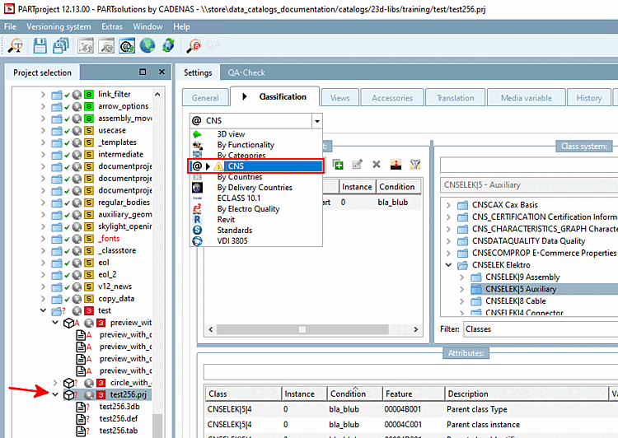Click the save floppy disk icon
The image size is (618, 438).
point(40,45)
